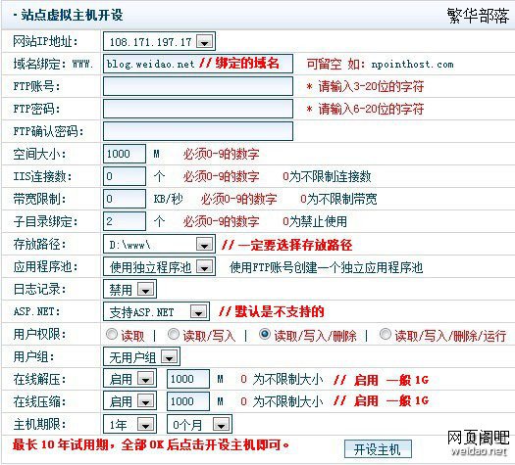Click the 空间大小 field showing 1000
The height and width of the screenshot is (465, 515).
[125, 154]
